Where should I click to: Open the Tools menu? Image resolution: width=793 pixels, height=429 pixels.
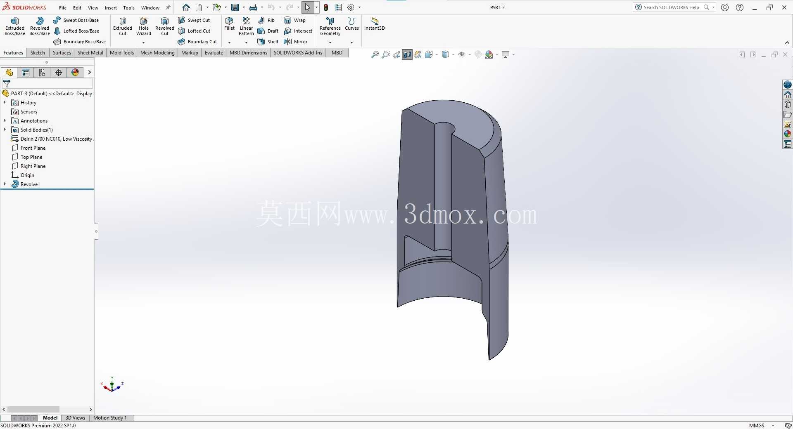tap(129, 8)
